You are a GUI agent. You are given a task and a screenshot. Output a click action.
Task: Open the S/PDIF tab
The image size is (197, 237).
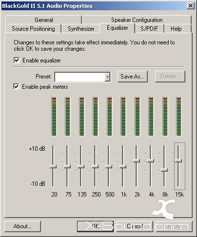pyautogui.click(x=149, y=29)
